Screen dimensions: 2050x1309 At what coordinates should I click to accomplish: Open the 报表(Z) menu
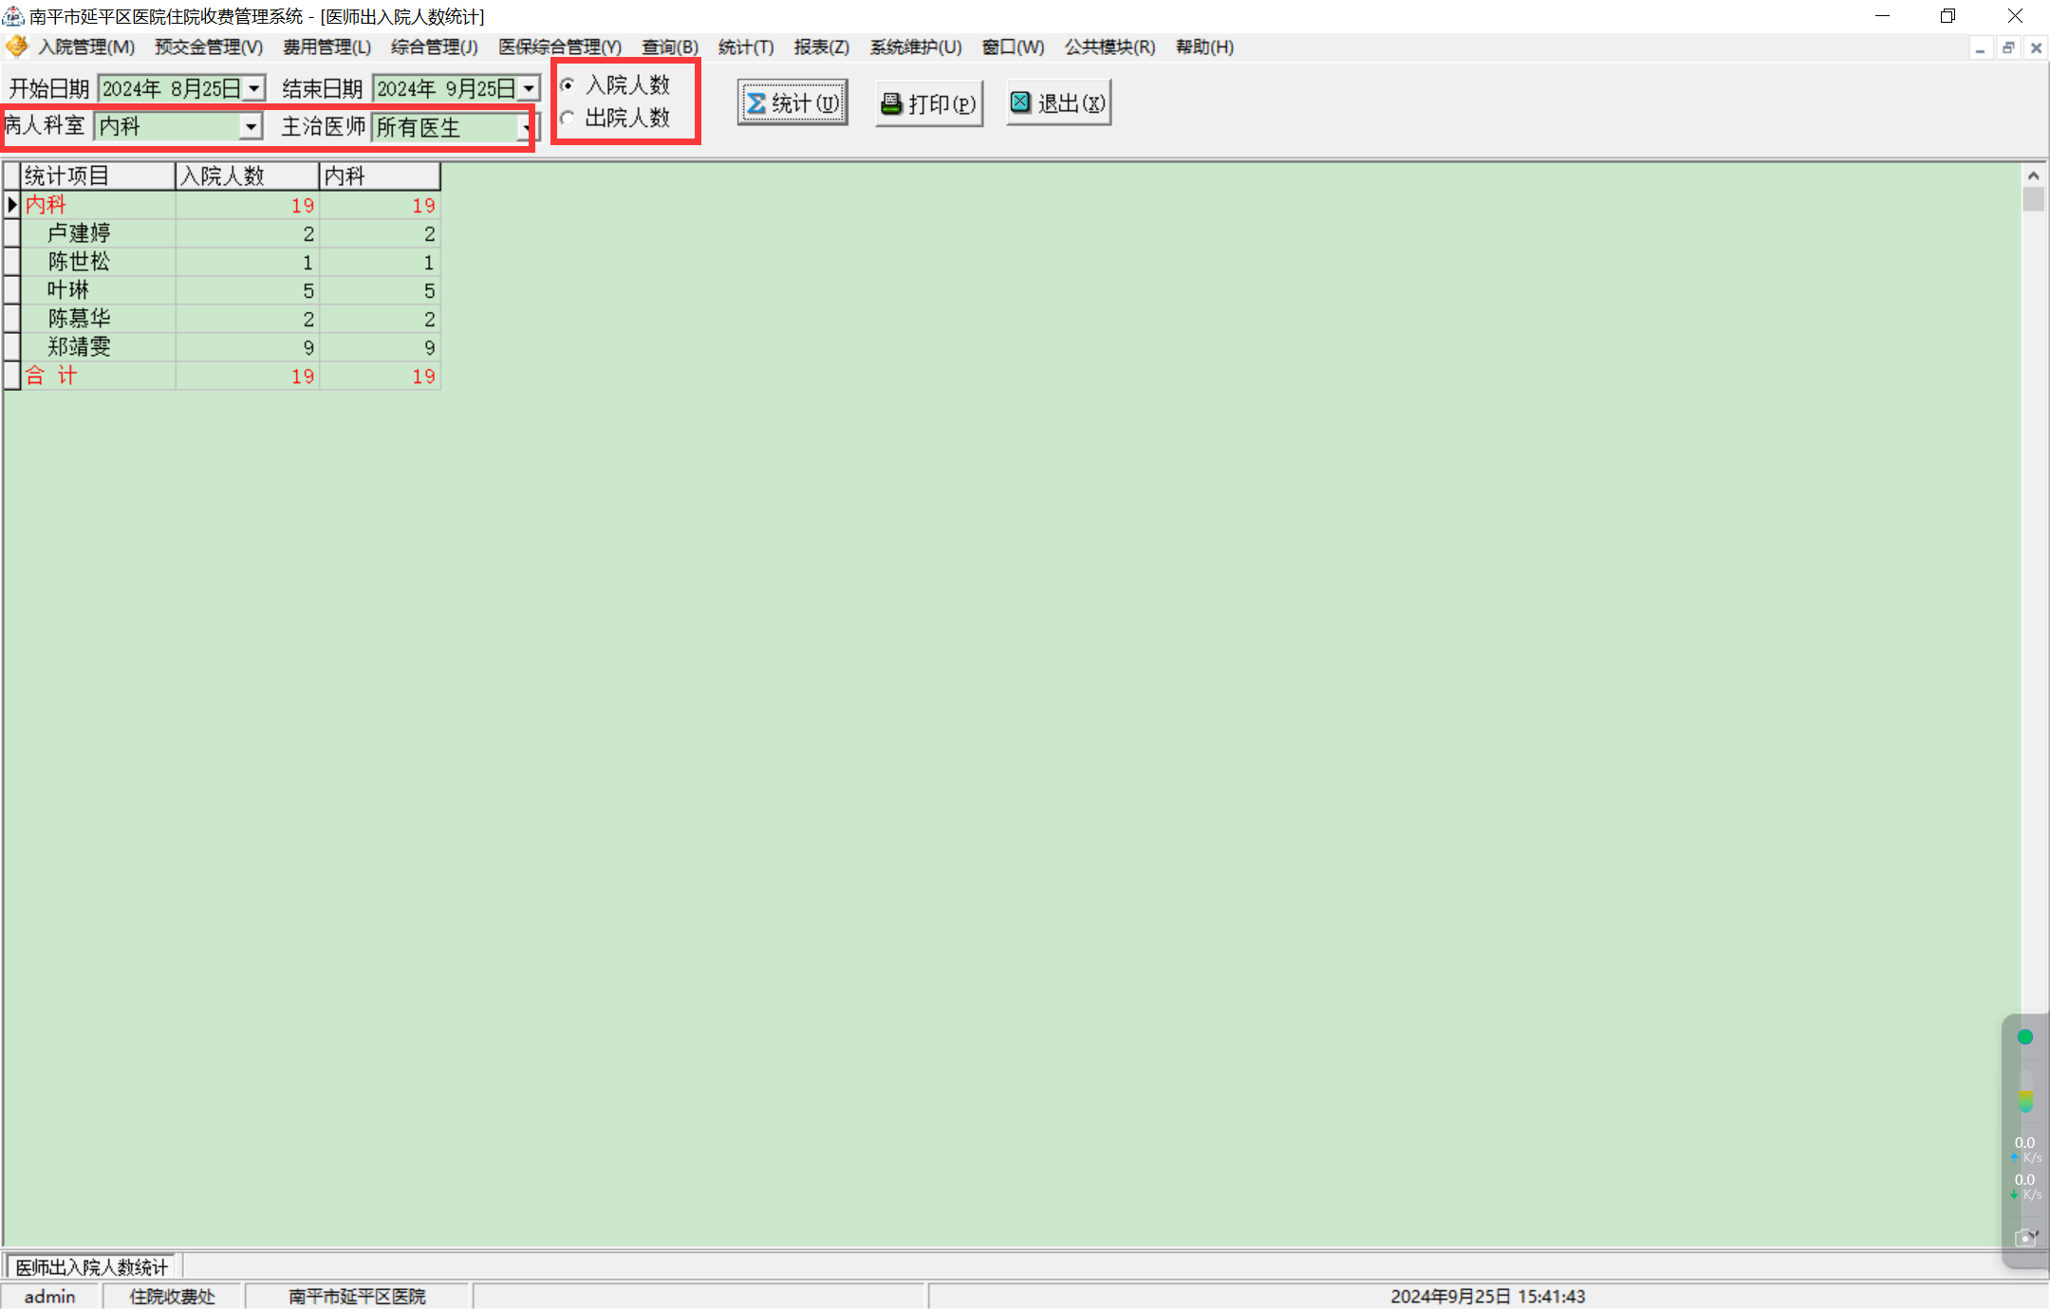pos(821,47)
